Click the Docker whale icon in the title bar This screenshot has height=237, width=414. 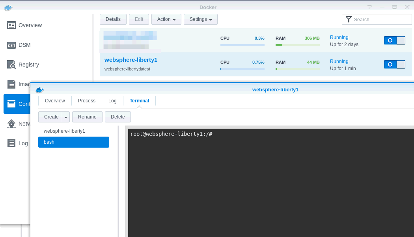[x=8, y=7]
